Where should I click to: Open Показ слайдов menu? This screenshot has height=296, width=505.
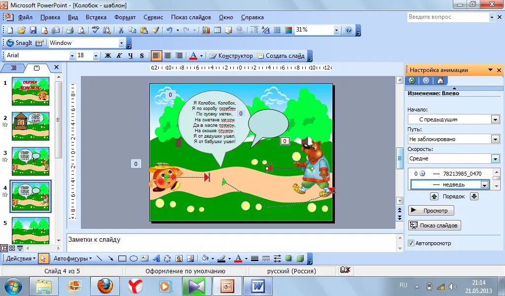[x=191, y=17]
